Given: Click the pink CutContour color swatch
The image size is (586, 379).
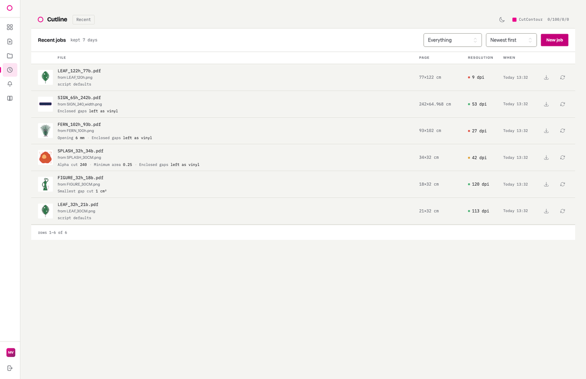Looking at the screenshot, I should coord(514,20).
